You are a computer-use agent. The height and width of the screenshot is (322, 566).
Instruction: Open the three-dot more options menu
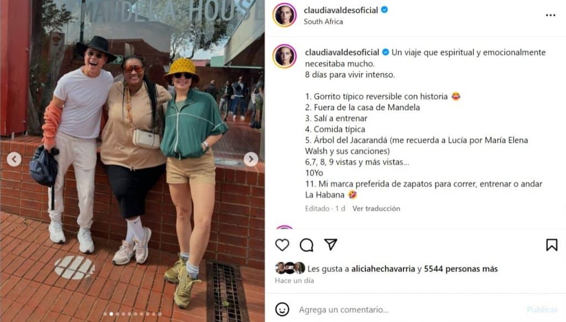(x=551, y=15)
